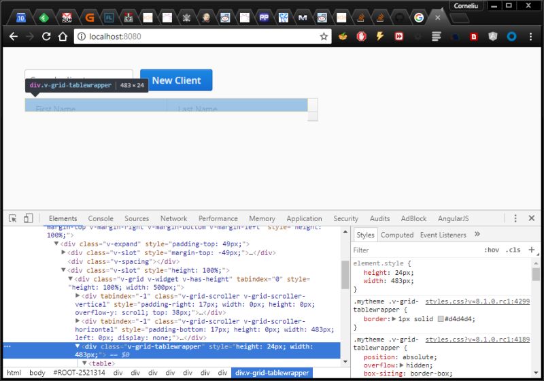This screenshot has height=381, width=544.
Task: Collapse the v-expand div node
Action: pyautogui.click(x=56, y=244)
